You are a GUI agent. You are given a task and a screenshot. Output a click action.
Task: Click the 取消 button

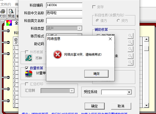click(121, 106)
